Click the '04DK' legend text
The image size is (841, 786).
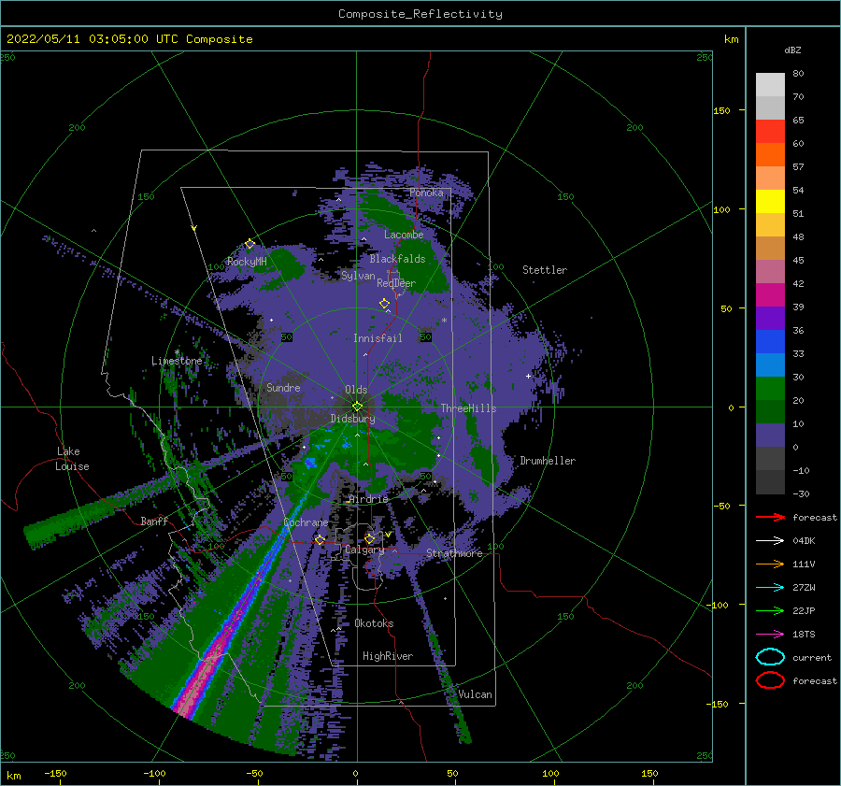coord(804,540)
